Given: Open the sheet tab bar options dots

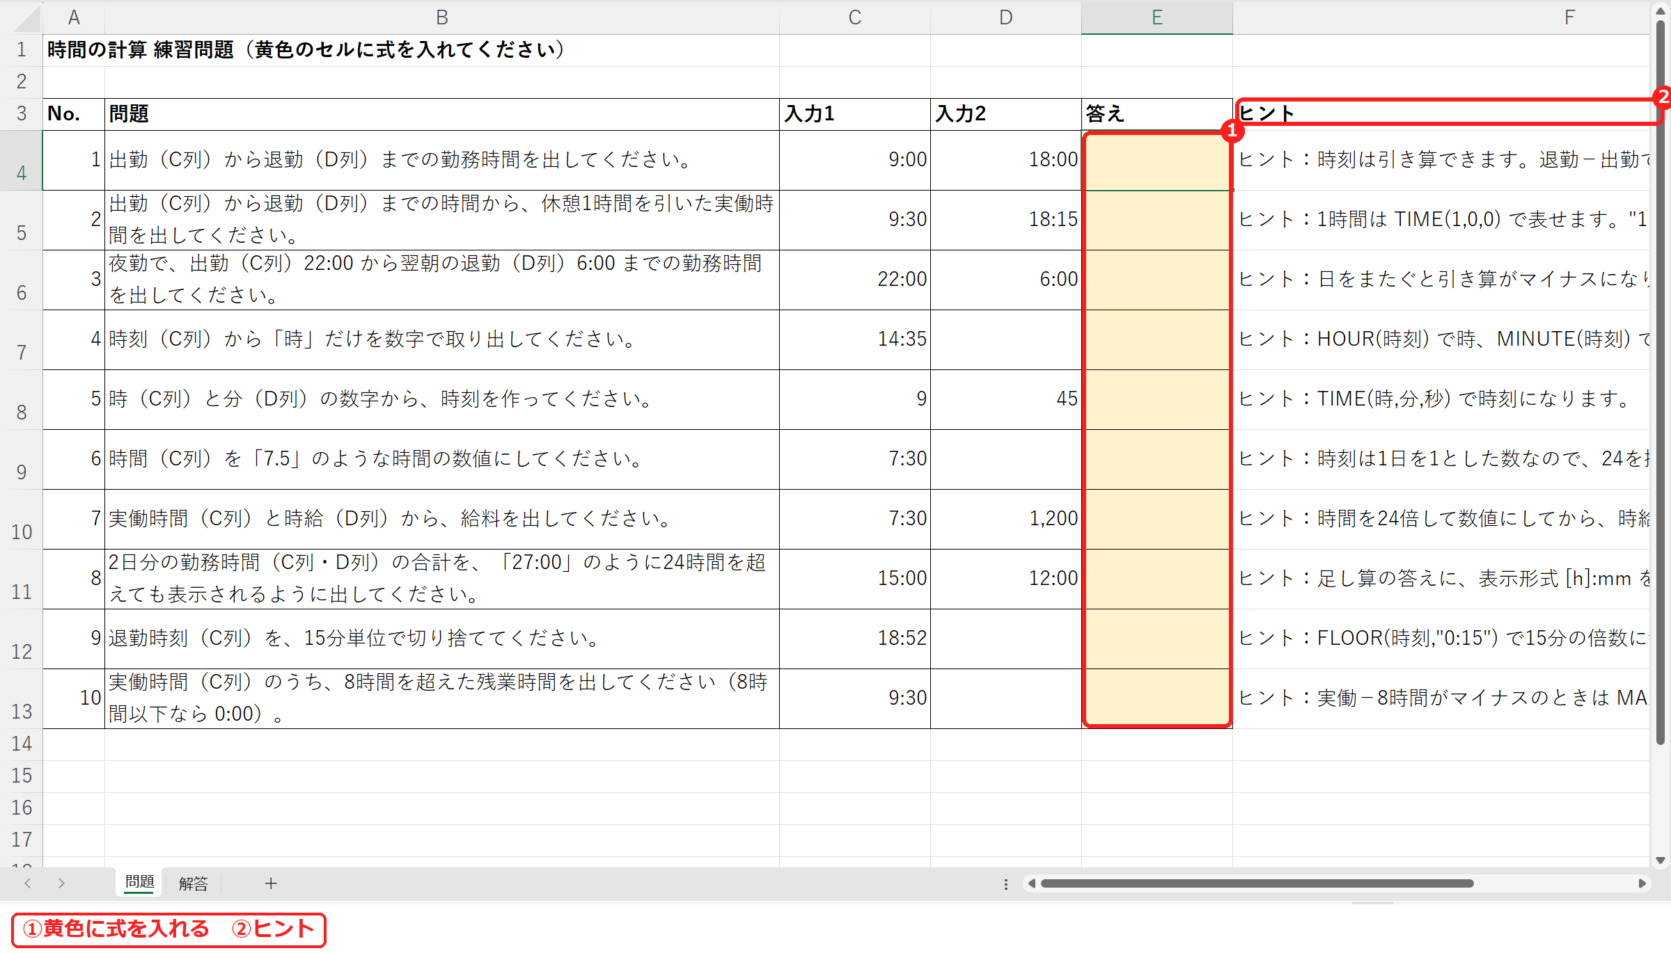Looking at the screenshot, I should click(x=1005, y=884).
